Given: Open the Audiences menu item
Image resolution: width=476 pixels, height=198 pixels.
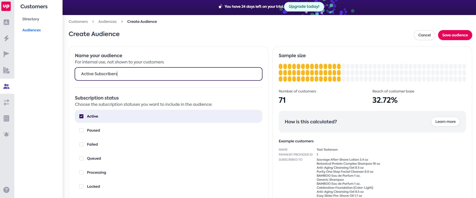Looking at the screenshot, I should [31, 30].
